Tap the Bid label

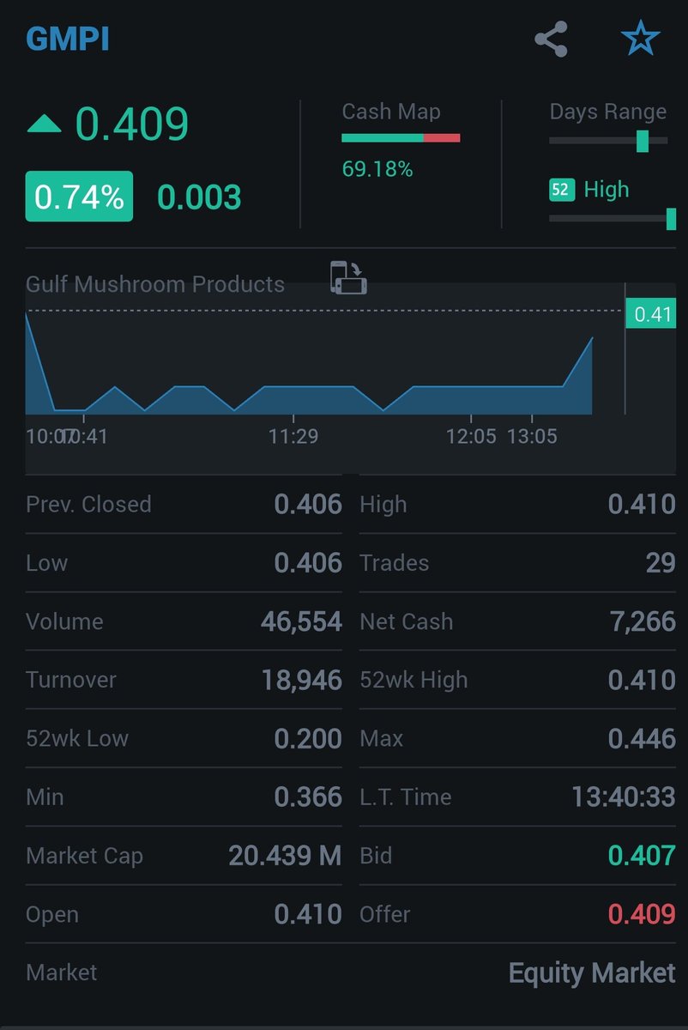pos(375,856)
